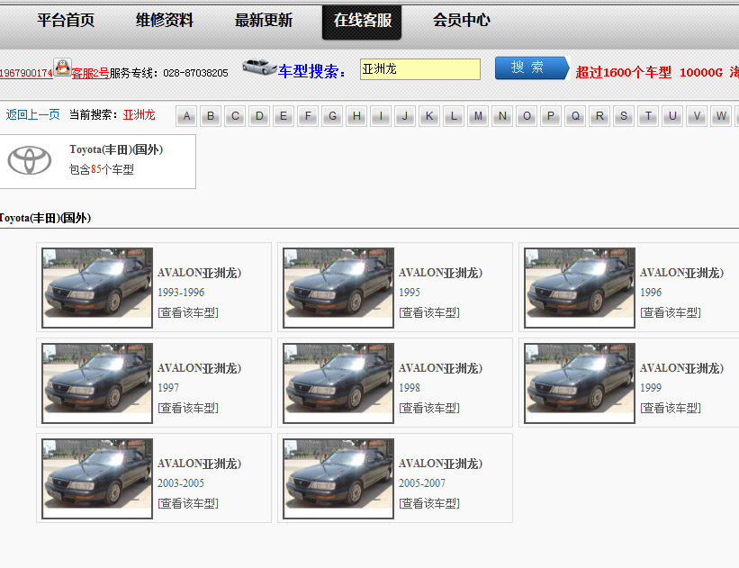Click the AVALON 1997 car thumbnail

click(97, 383)
